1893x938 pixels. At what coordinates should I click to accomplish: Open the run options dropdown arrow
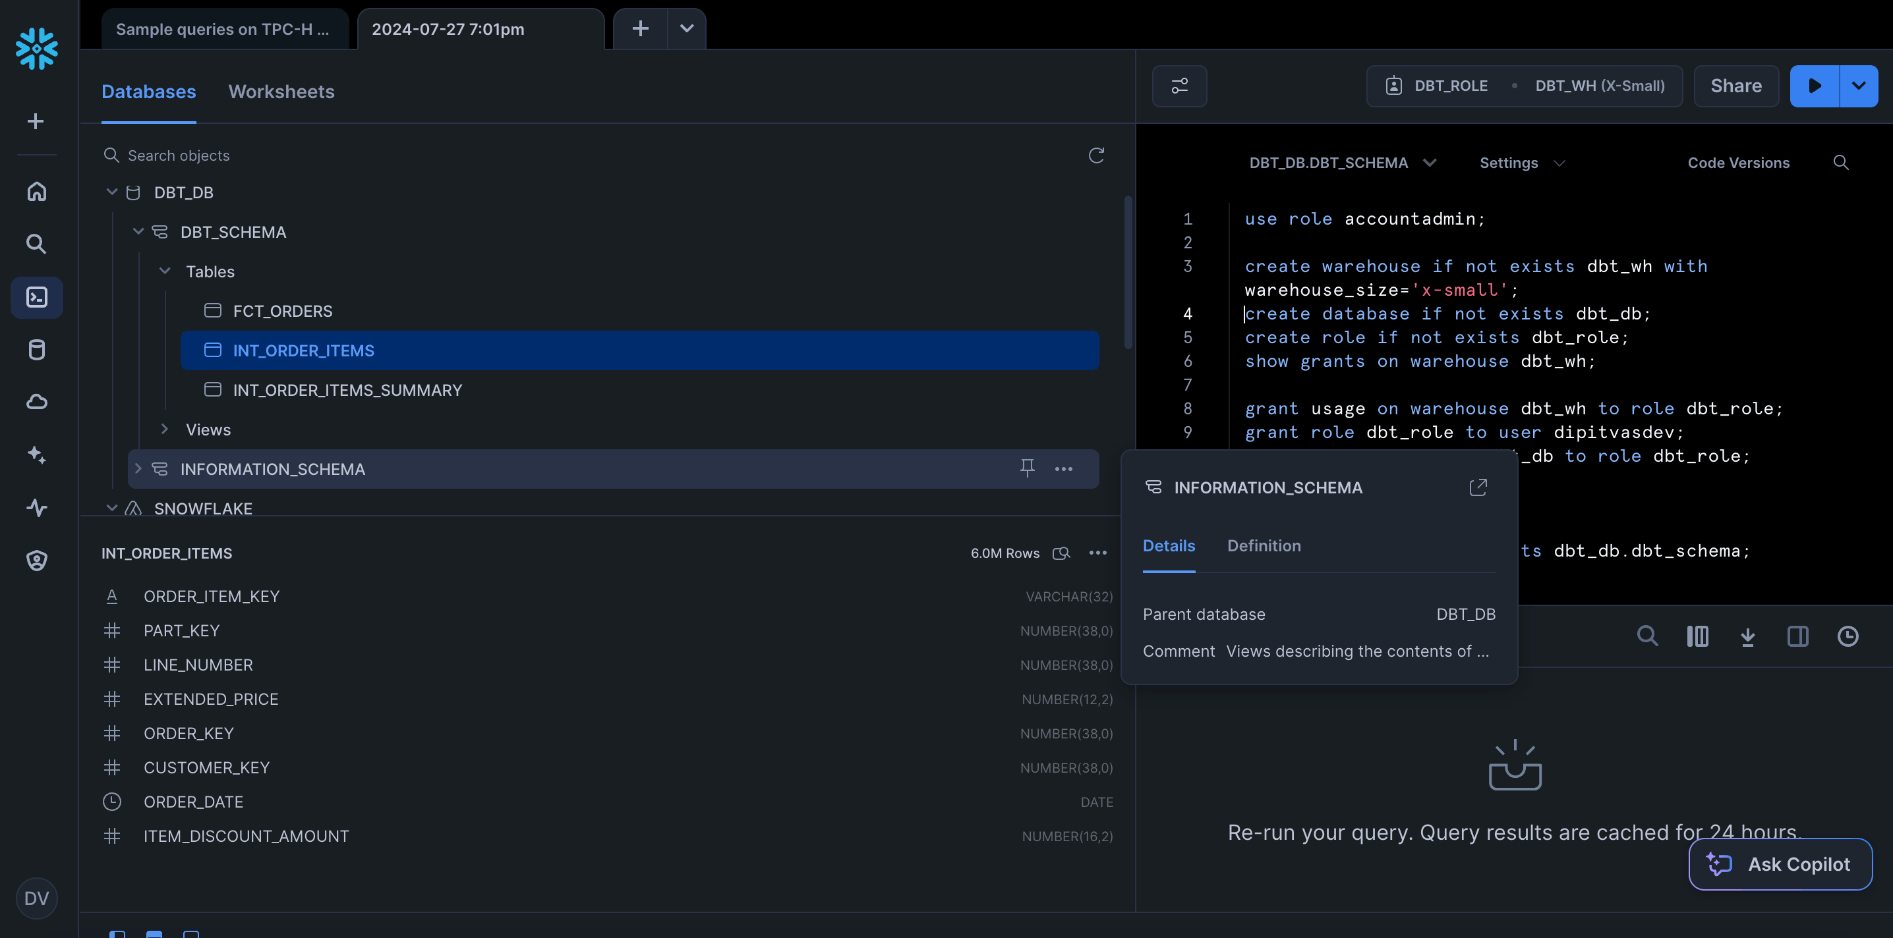[x=1859, y=86]
